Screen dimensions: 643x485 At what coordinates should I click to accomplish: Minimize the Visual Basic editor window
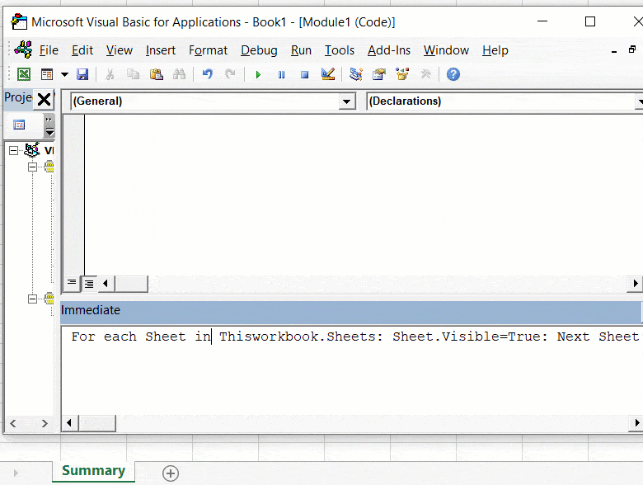(542, 21)
